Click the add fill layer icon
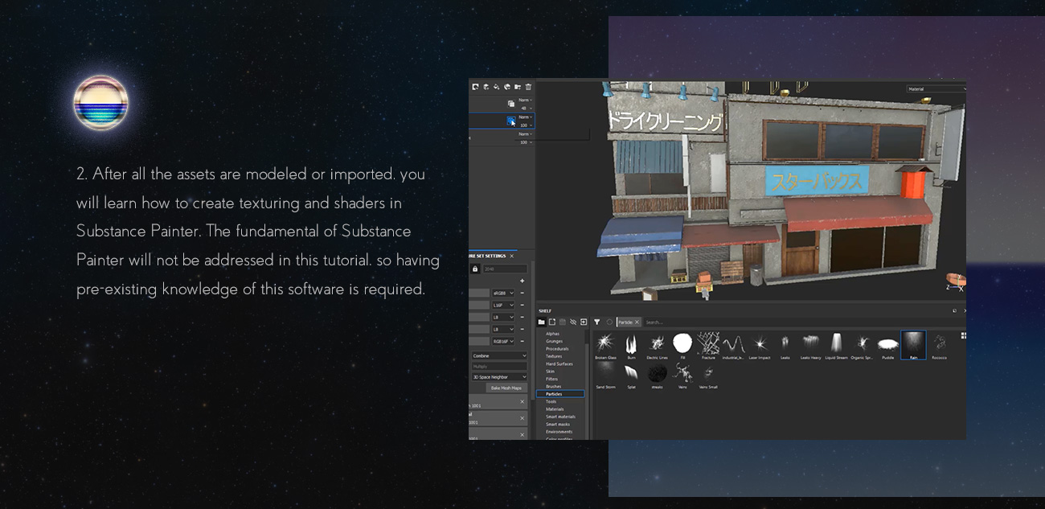 click(497, 87)
